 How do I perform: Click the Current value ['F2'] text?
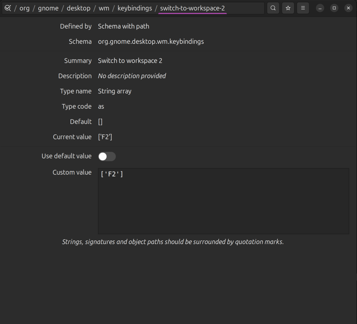tap(105, 137)
